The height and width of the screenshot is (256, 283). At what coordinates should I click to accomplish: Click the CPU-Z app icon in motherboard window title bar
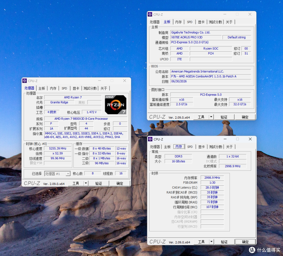[150, 14]
